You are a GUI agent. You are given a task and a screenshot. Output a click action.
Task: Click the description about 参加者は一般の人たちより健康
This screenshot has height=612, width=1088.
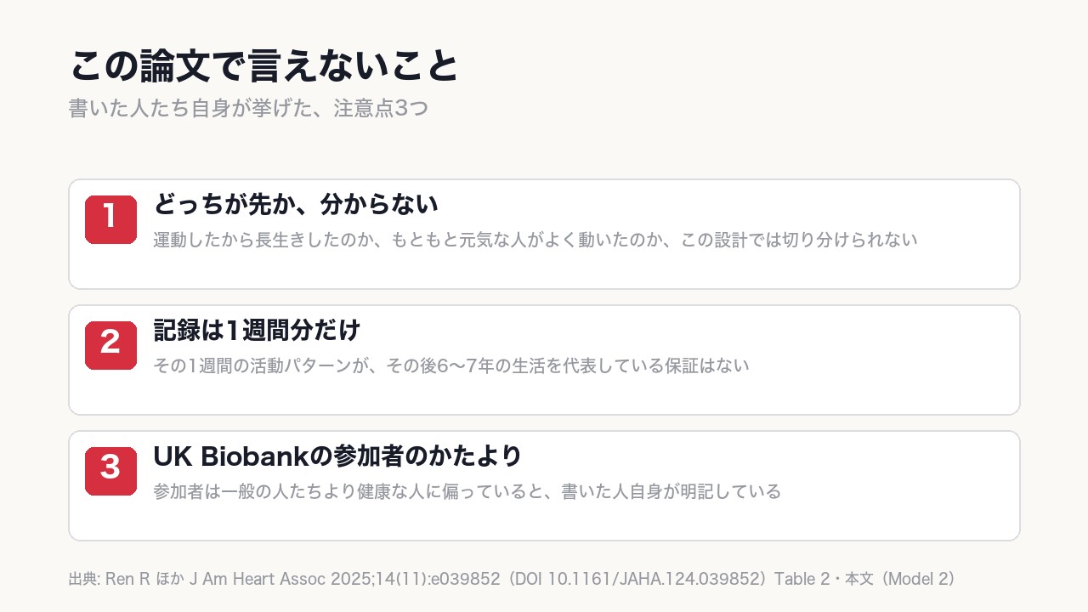pos(467,491)
